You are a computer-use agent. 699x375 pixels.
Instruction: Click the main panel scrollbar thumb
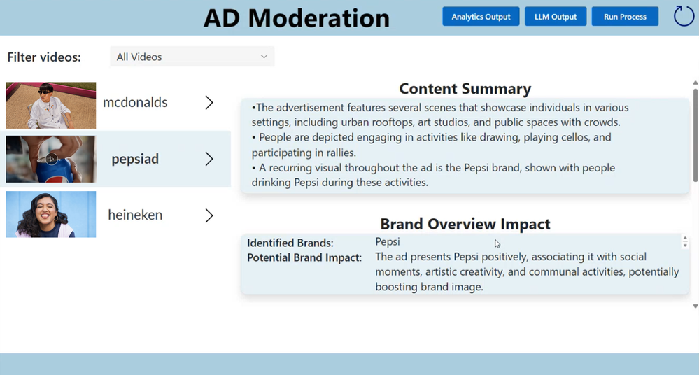[x=695, y=135]
